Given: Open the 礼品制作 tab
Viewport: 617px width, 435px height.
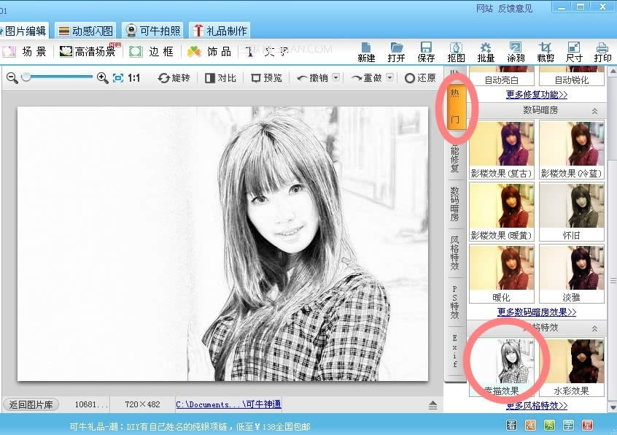Looking at the screenshot, I should [220, 31].
